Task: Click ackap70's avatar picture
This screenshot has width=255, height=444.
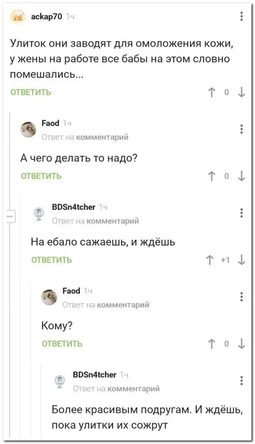Action: 18,17
